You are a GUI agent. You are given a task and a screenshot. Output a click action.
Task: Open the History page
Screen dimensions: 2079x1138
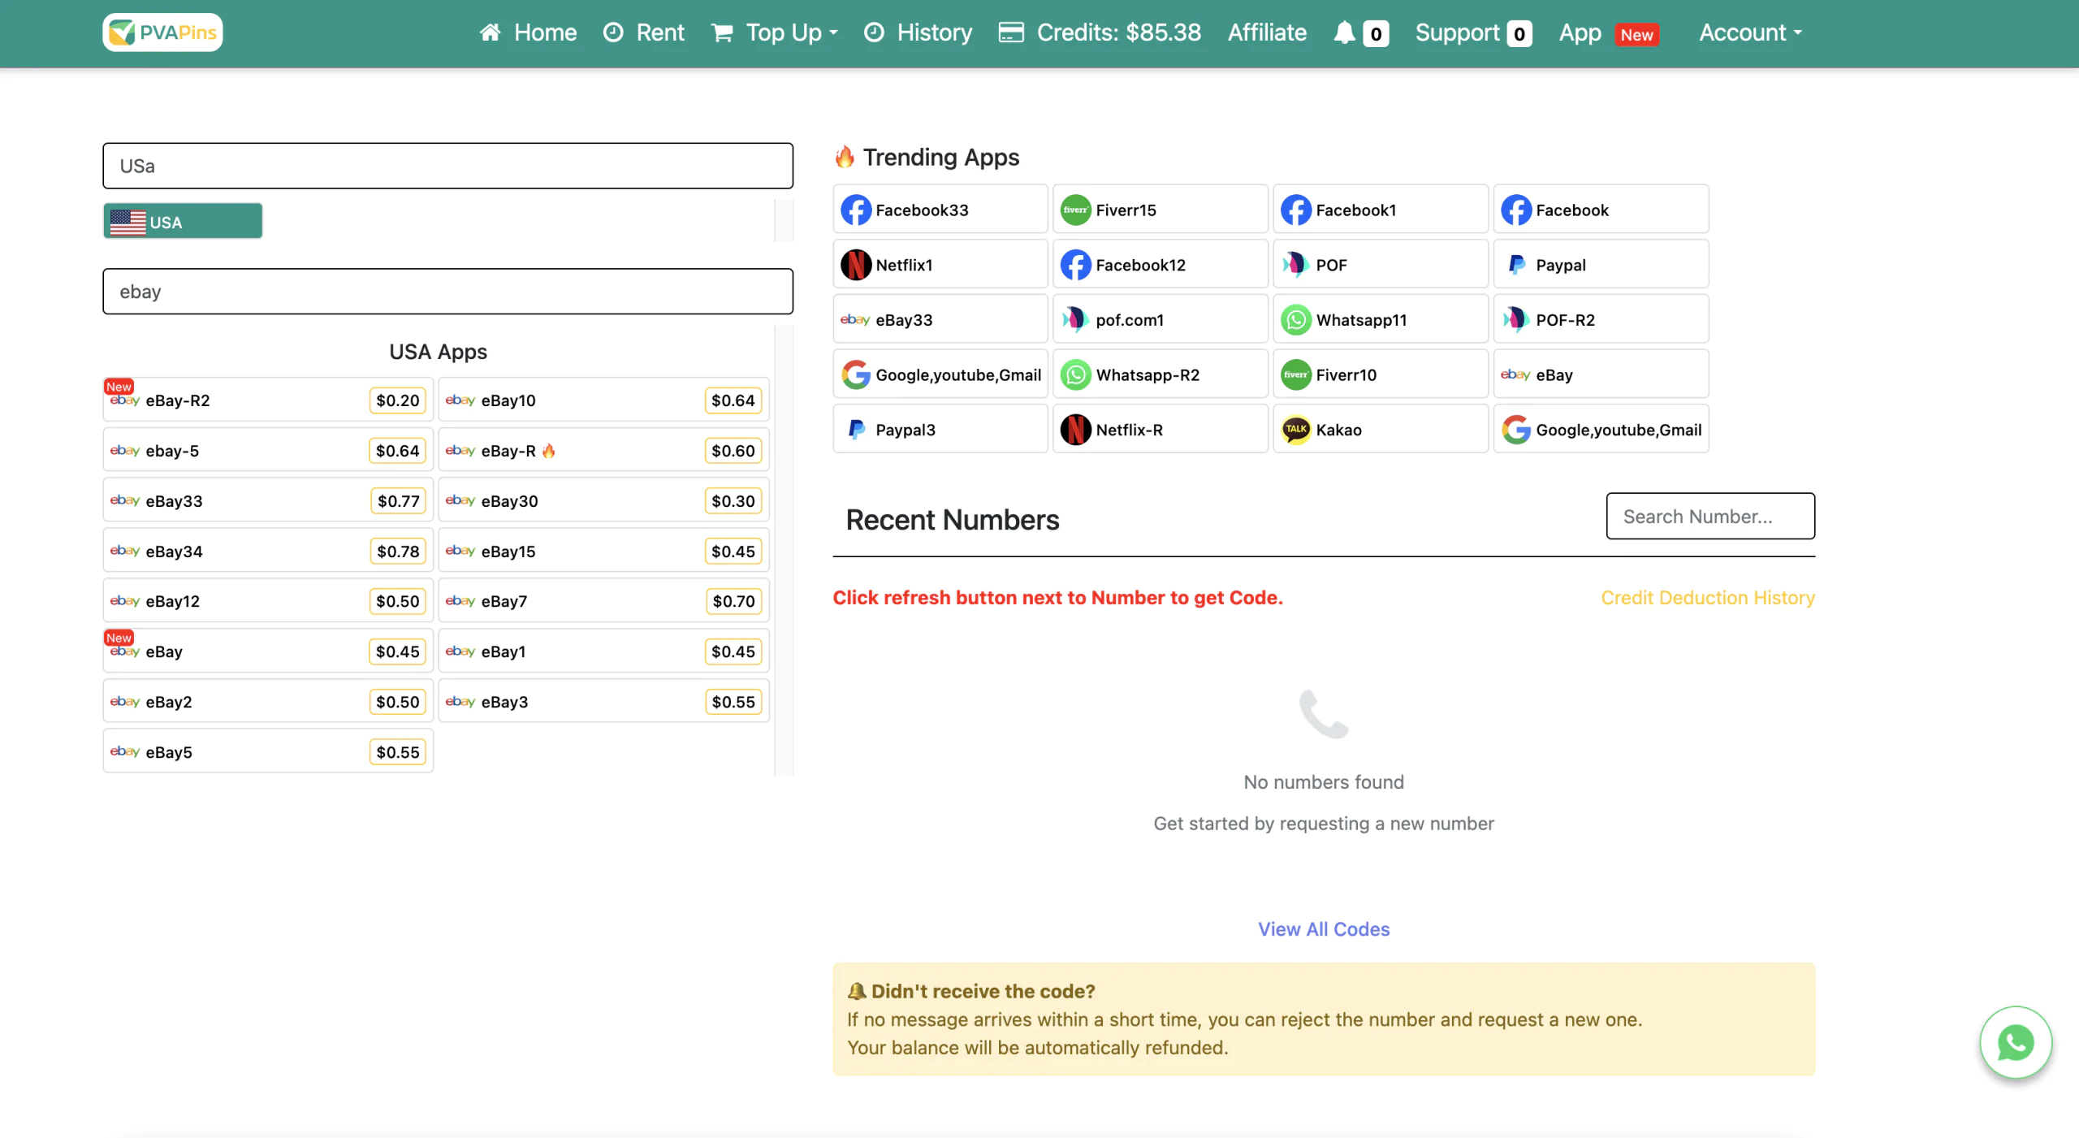point(918,32)
